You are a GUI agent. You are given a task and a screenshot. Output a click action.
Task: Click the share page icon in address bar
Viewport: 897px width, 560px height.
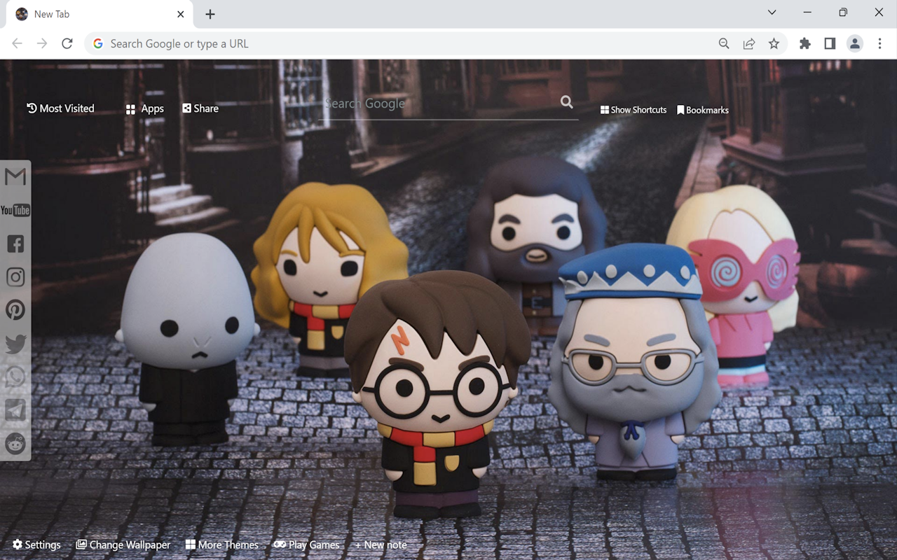click(x=749, y=43)
